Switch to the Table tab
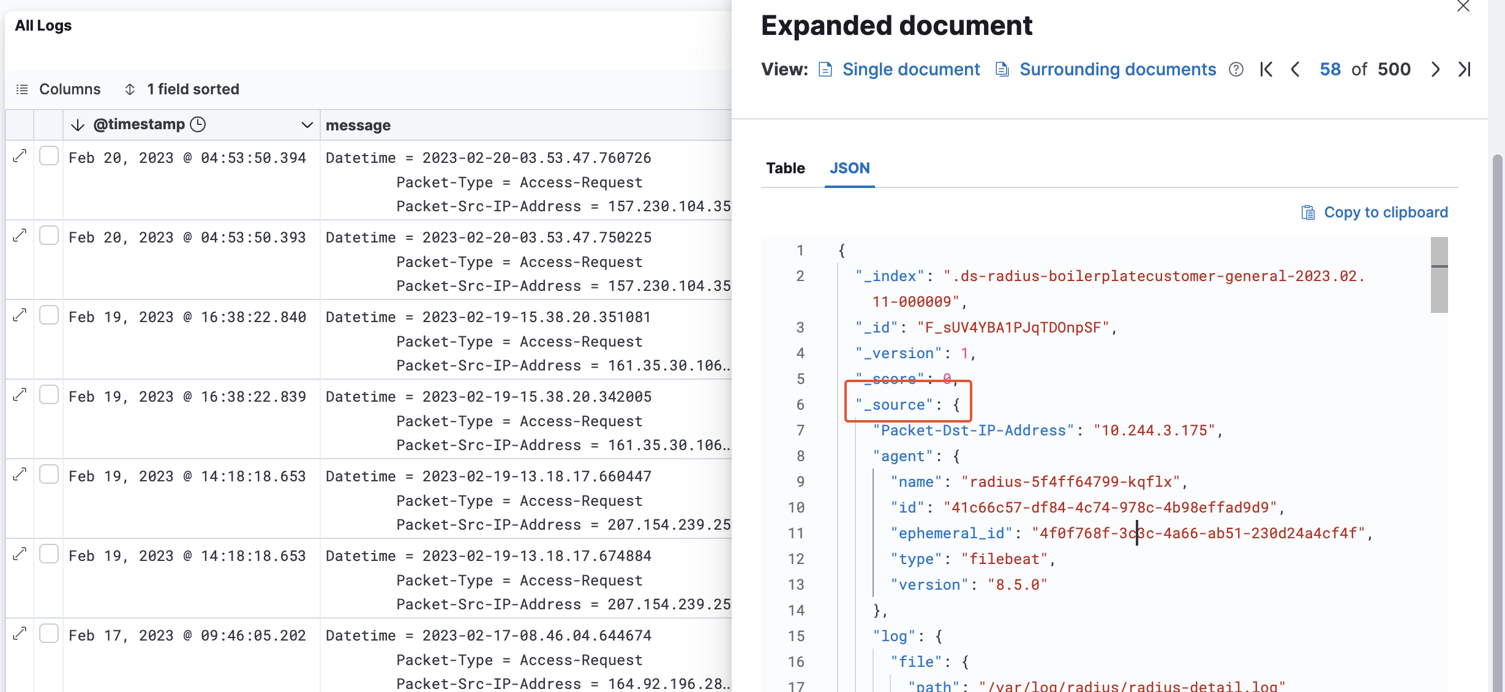 click(x=785, y=168)
